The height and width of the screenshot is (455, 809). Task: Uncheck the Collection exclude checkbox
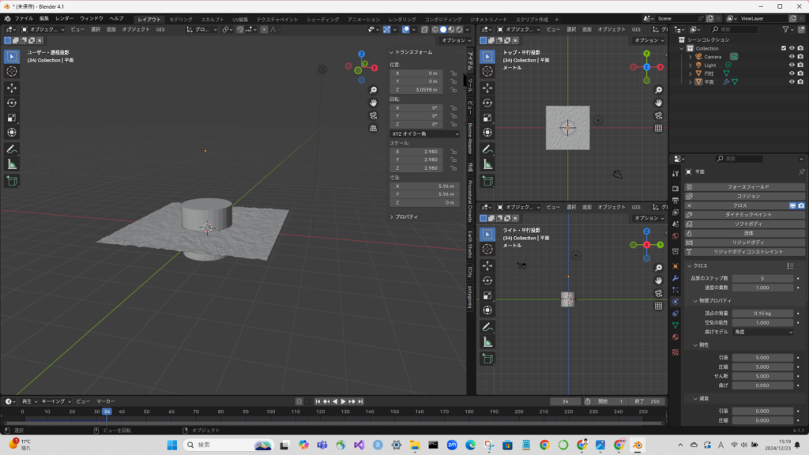click(783, 48)
